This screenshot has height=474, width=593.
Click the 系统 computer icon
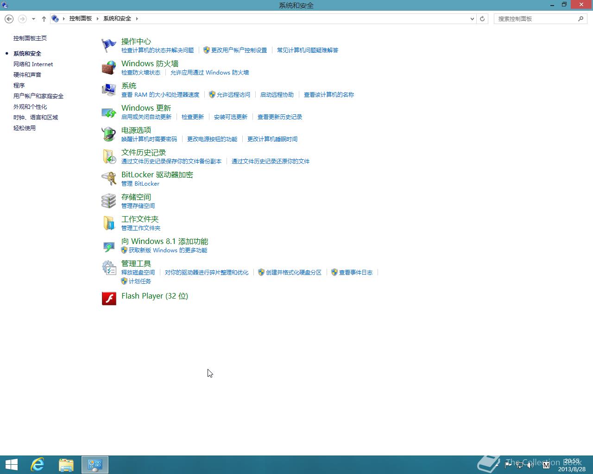tap(109, 90)
